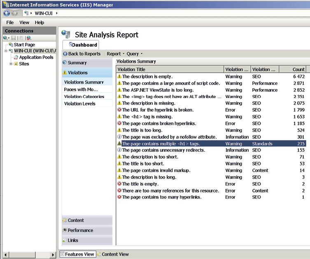The image size is (310, 259).
Task: Open the Content section
Action: pos(87,220)
